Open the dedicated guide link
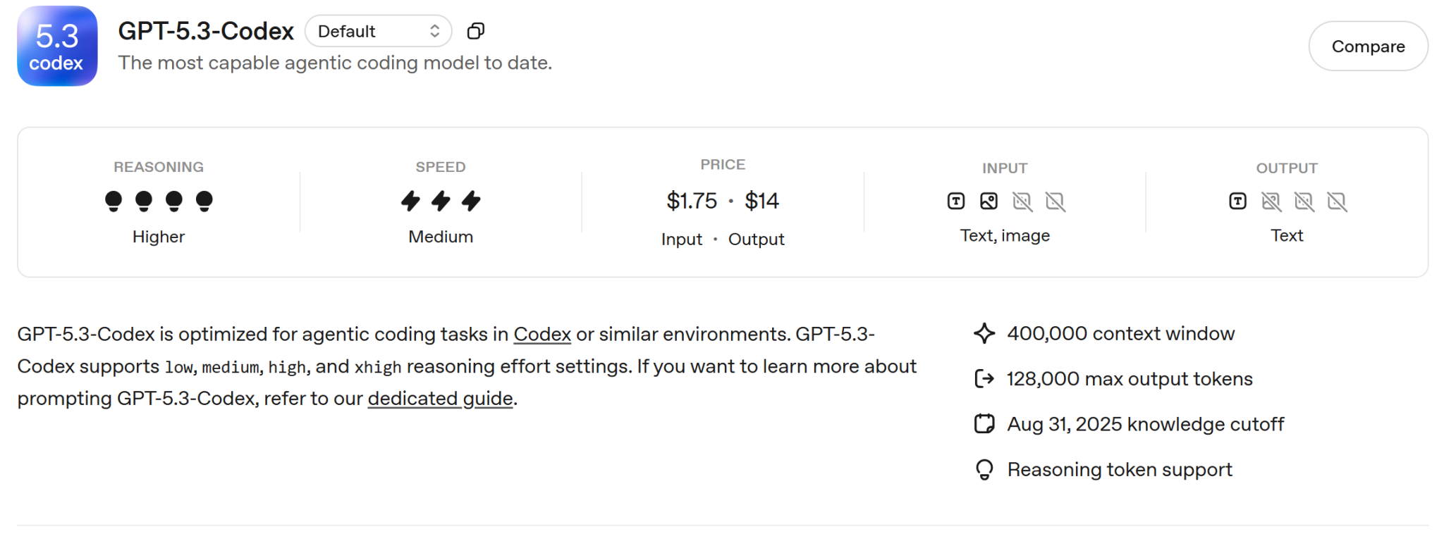 pyautogui.click(x=440, y=399)
